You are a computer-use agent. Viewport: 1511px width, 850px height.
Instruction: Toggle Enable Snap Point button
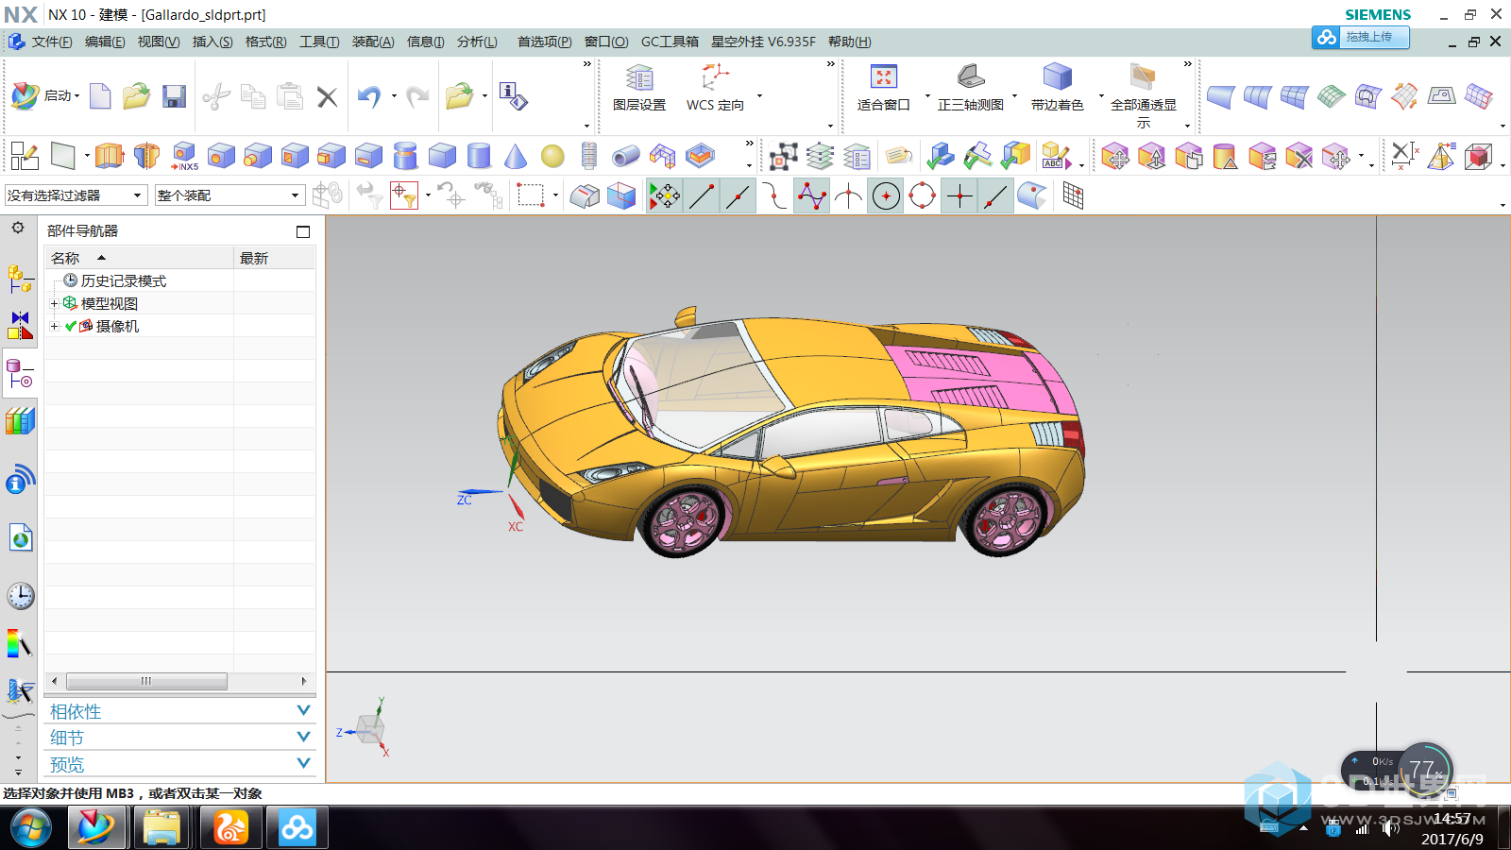(x=664, y=195)
